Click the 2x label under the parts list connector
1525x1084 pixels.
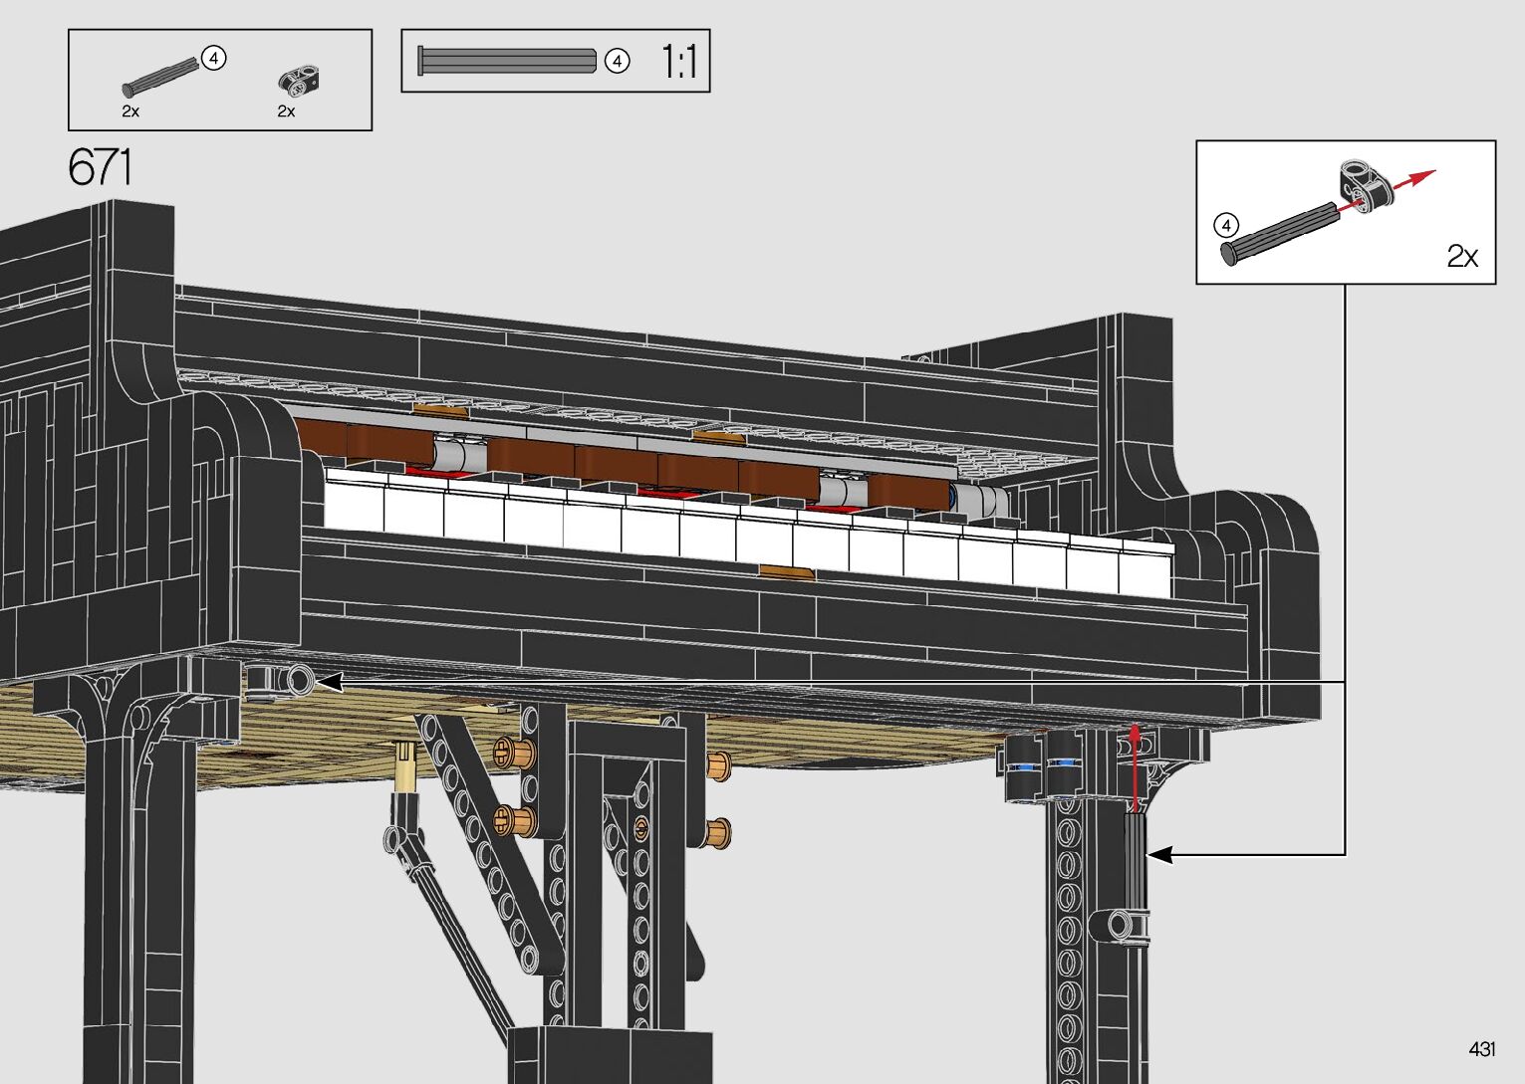286,111
